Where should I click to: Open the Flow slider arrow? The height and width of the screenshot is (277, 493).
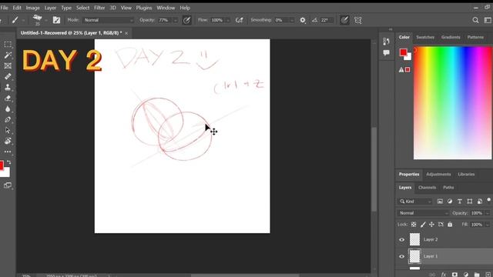point(228,20)
